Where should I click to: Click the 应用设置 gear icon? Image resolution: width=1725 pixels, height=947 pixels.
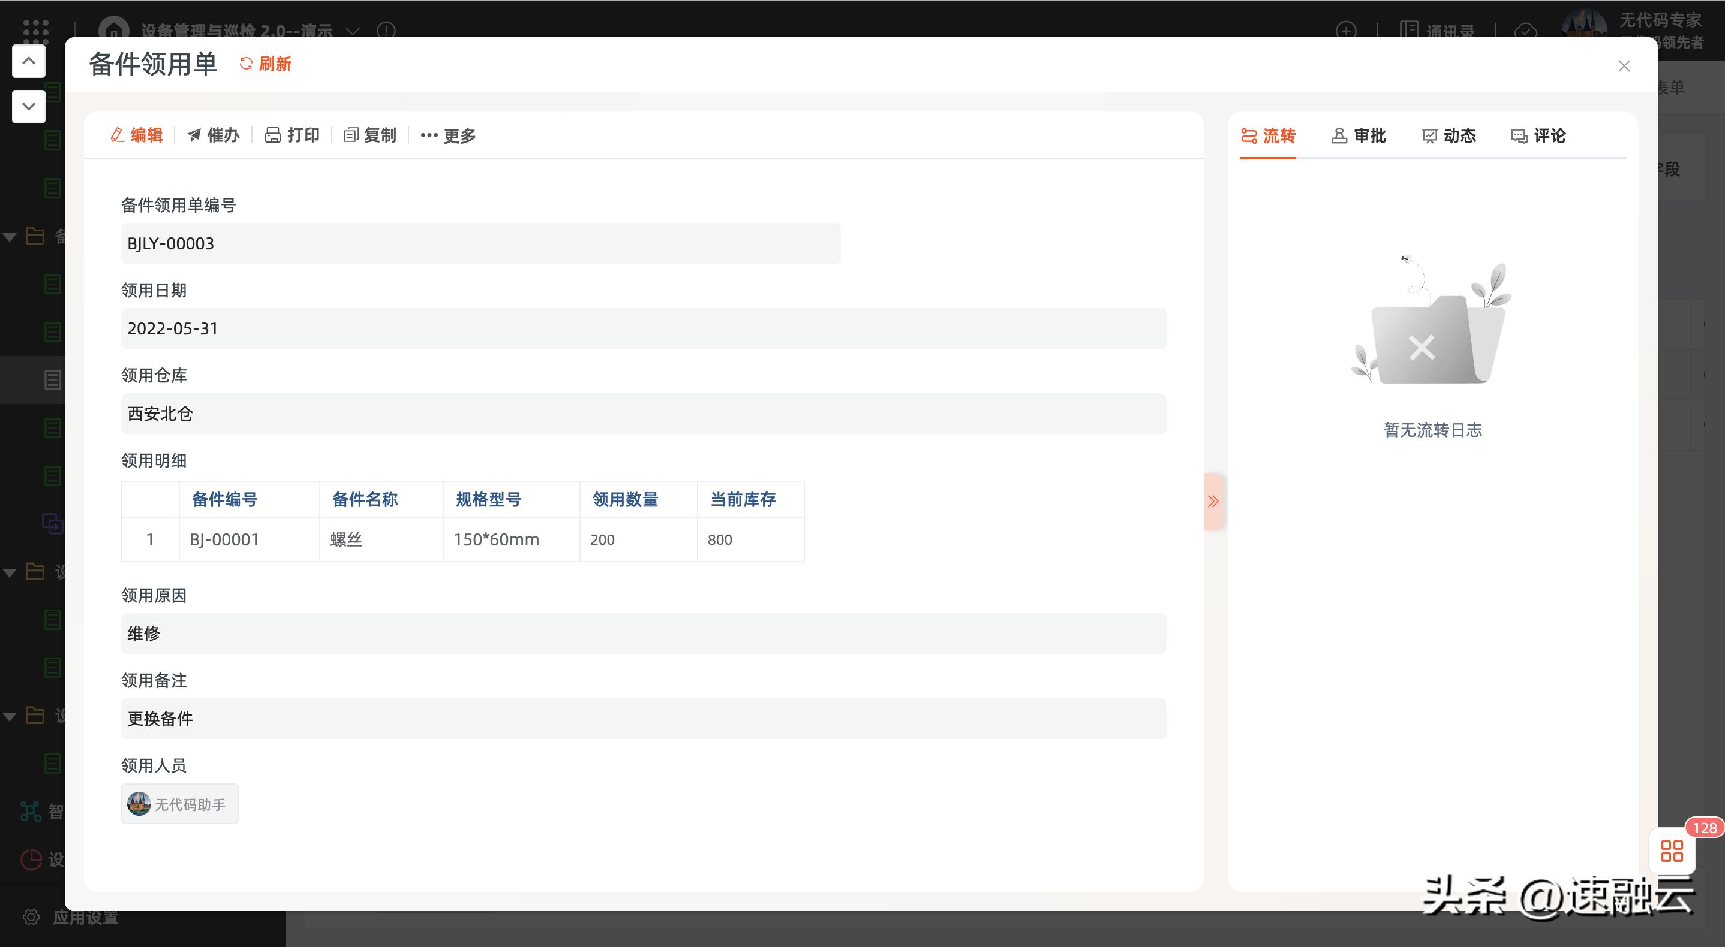(31, 917)
